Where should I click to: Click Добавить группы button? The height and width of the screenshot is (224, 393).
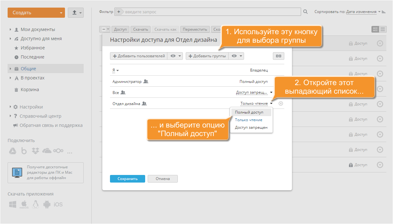[x=207, y=56]
